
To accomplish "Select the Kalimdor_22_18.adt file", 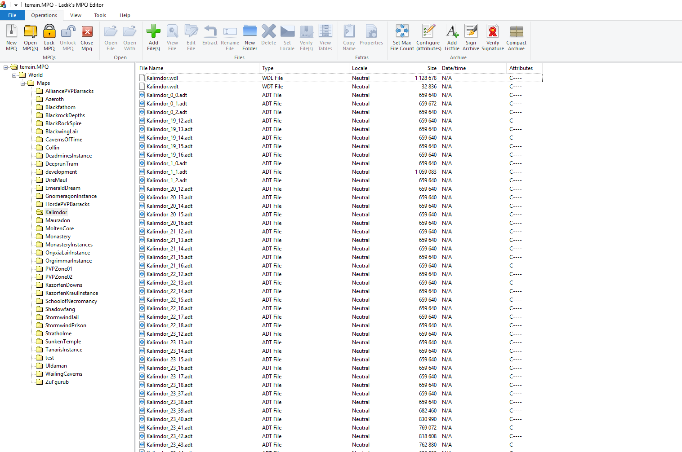I will [x=169, y=325].
